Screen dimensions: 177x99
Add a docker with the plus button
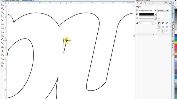[x=173, y=54]
